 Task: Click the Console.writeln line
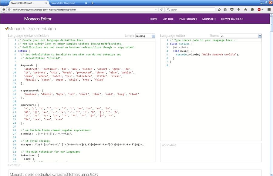click(x=208, y=55)
